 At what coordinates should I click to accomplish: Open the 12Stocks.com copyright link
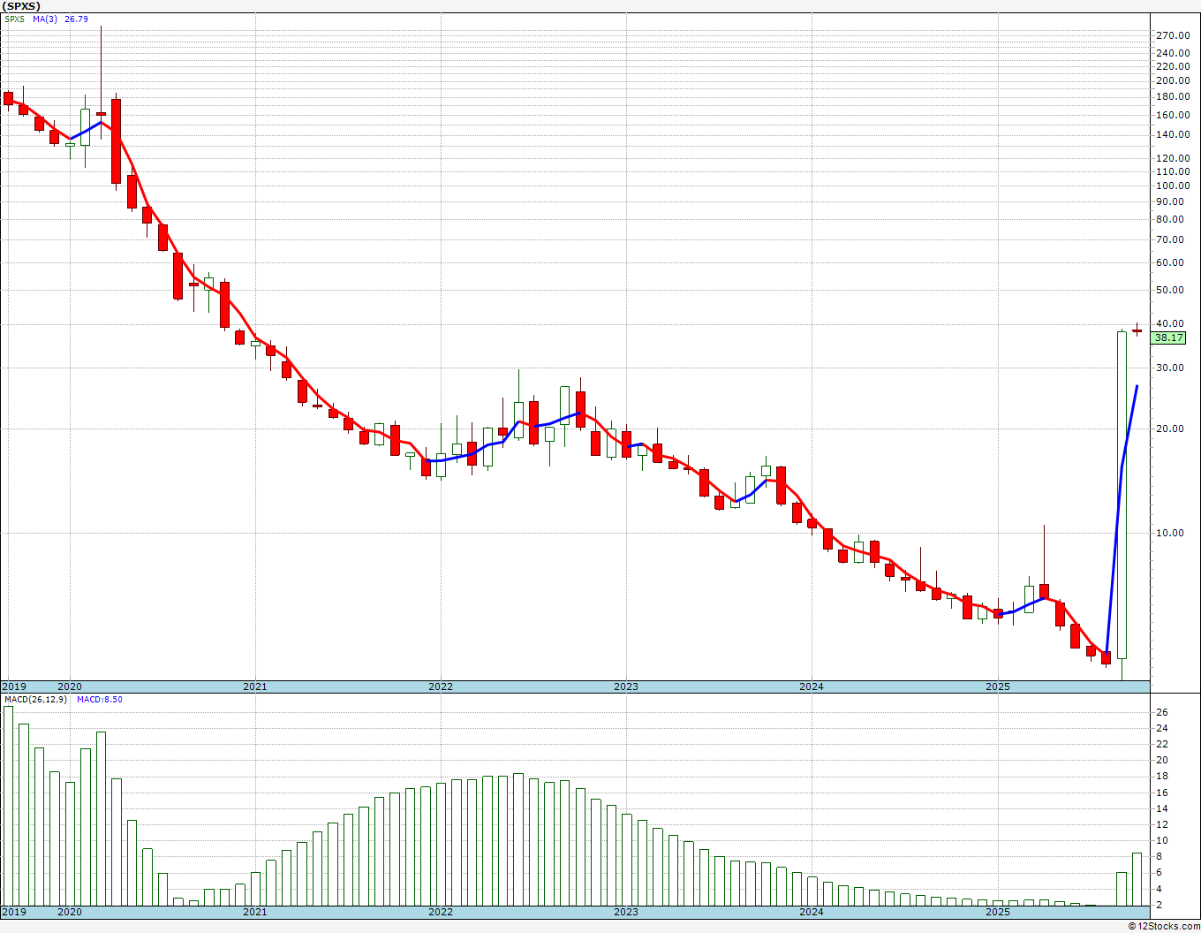1164,926
